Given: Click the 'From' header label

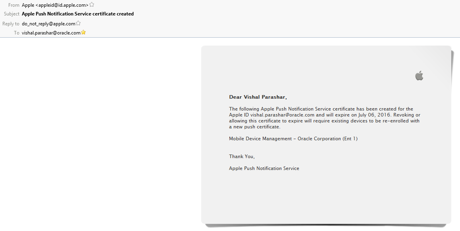Looking at the screenshot, I should (x=14, y=5).
